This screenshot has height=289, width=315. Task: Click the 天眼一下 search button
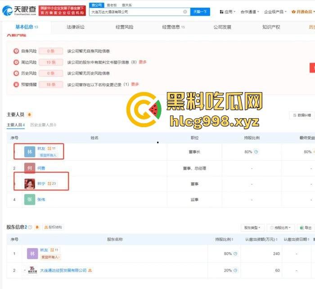tap(200, 12)
